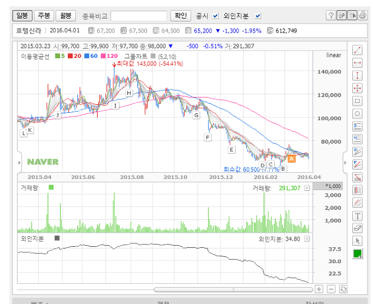The height and width of the screenshot is (304, 372).
Task: Click the 거래량 volume legend square
Action: point(51,187)
